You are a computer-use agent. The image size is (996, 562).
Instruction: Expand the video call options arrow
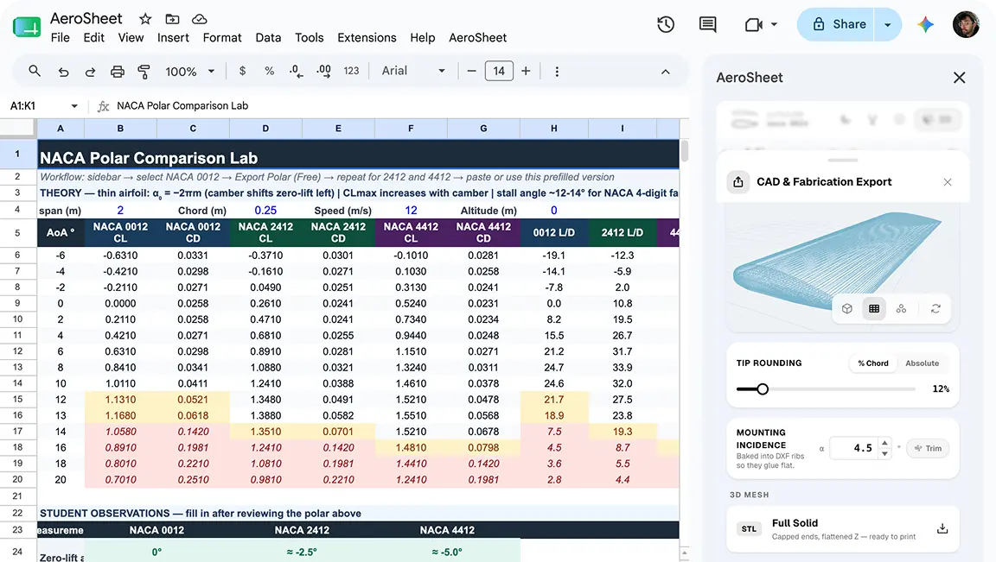tap(774, 25)
